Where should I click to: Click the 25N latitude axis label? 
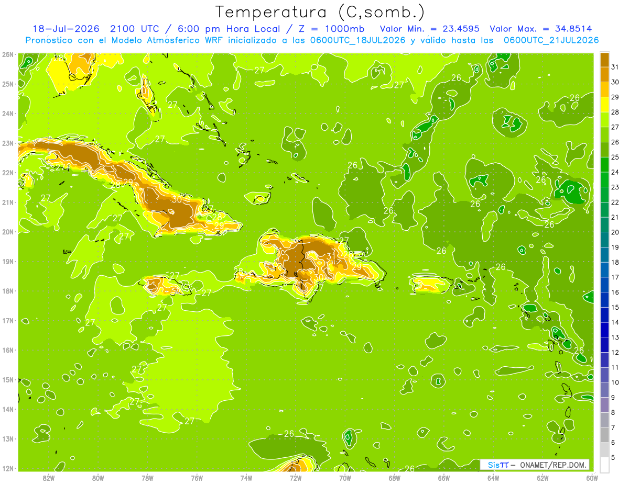(x=7, y=84)
